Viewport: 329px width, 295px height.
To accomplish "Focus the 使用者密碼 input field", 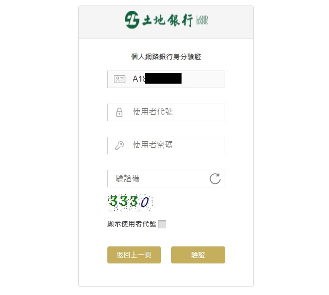I will (x=166, y=145).
